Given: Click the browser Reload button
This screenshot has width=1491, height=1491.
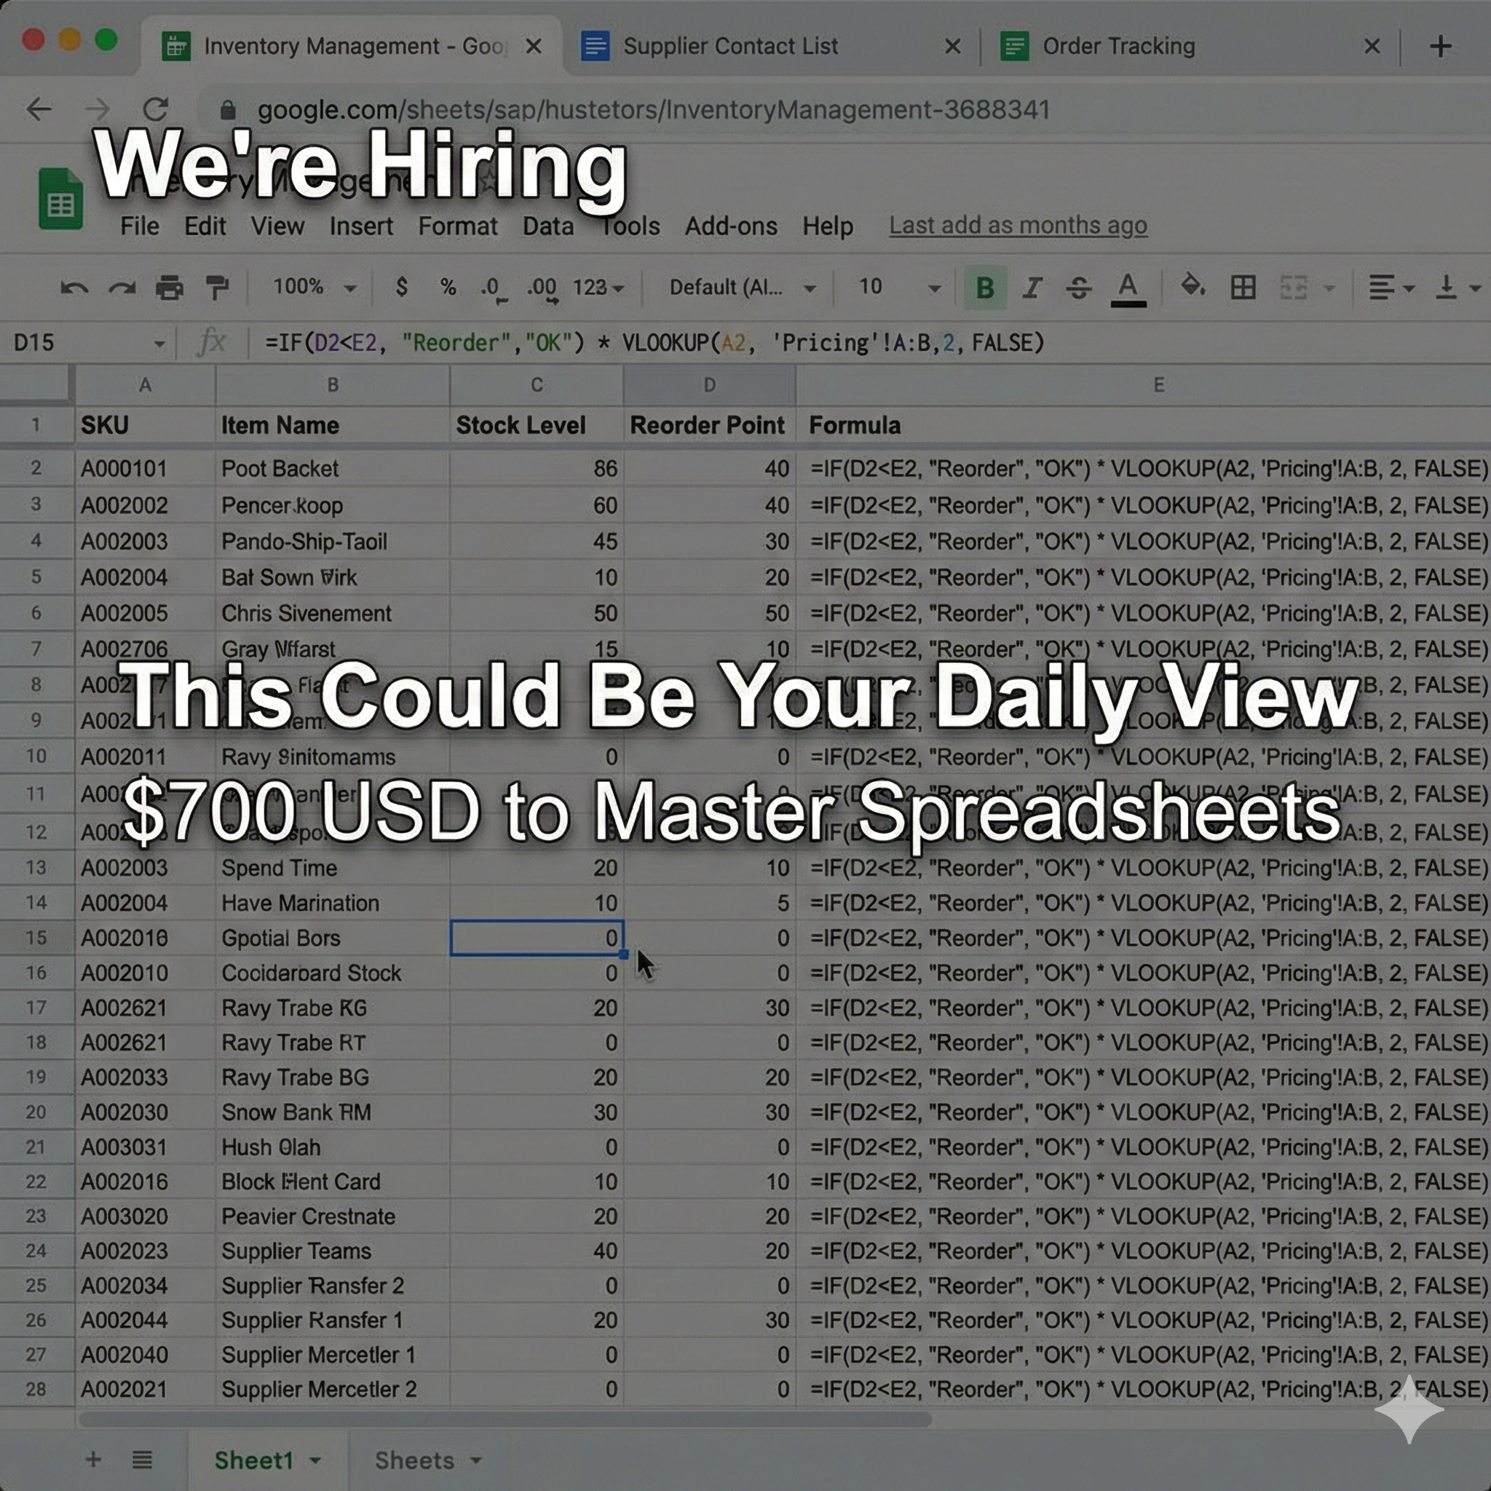Looking at the screenshot, I should (156, 110).
